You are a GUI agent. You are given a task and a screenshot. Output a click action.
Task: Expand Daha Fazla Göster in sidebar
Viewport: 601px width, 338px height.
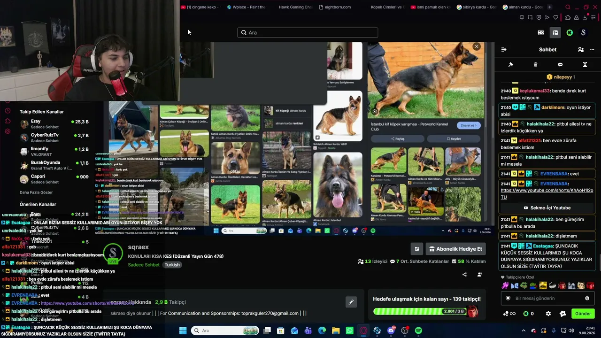(36, 192)
